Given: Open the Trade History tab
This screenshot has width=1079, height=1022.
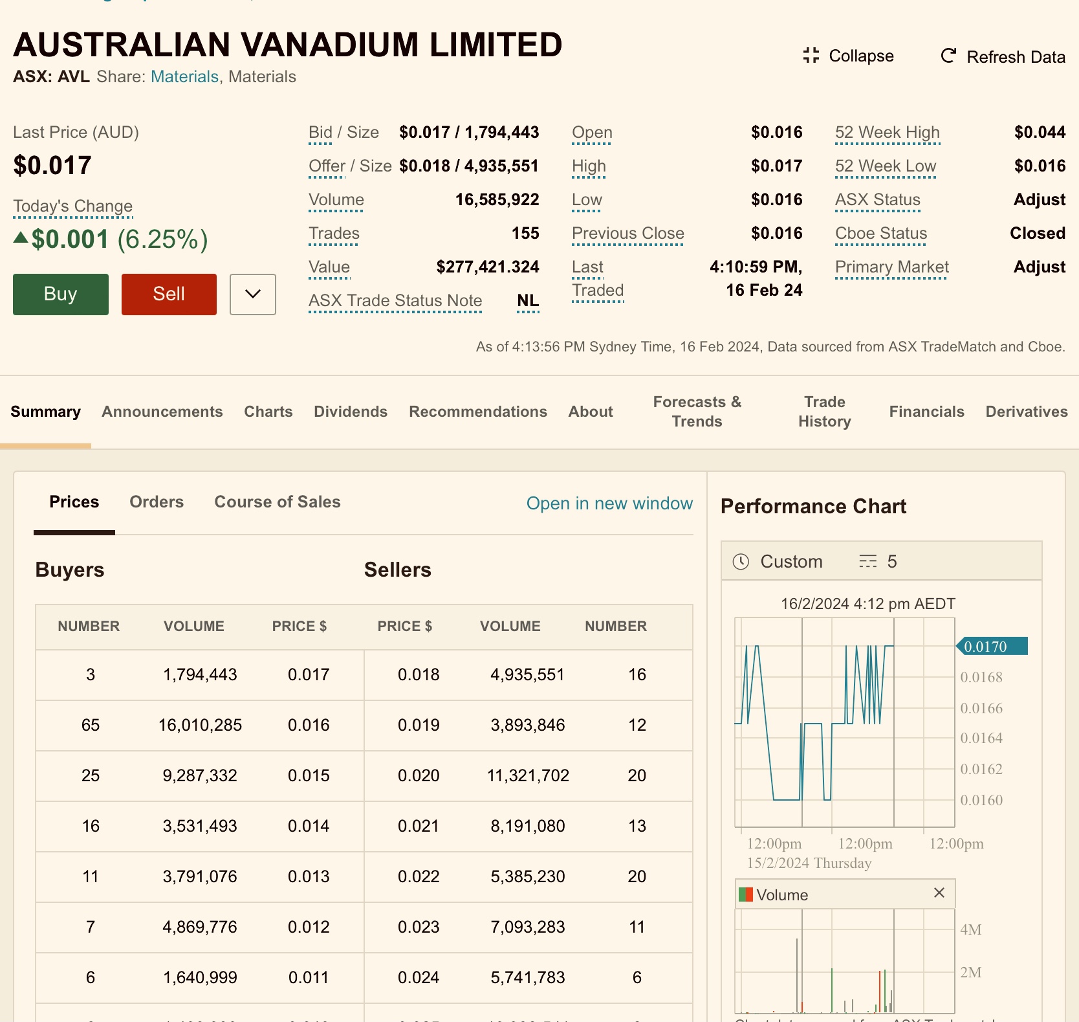Looking at the screenshot, I should pos(825,412).
